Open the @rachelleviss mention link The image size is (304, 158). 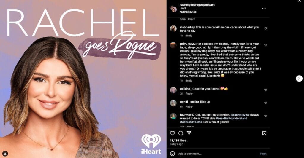(240, 115)
